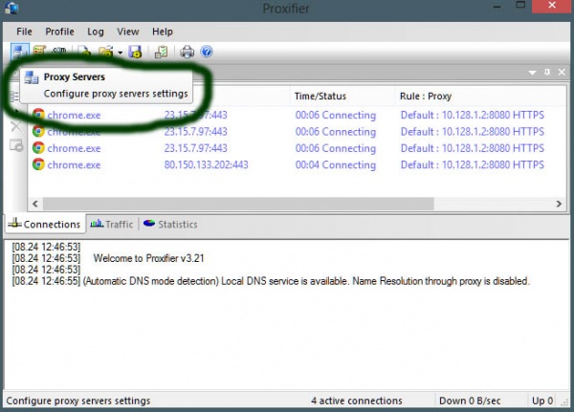Open the Proxy Servers toolbar button
The image size is (574, 412).
(x=19, y=52)
